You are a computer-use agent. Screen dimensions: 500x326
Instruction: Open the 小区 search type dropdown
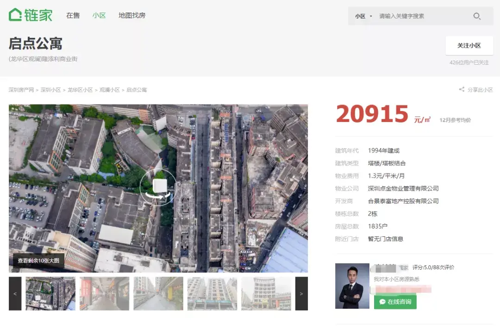[x=363, y=16]
